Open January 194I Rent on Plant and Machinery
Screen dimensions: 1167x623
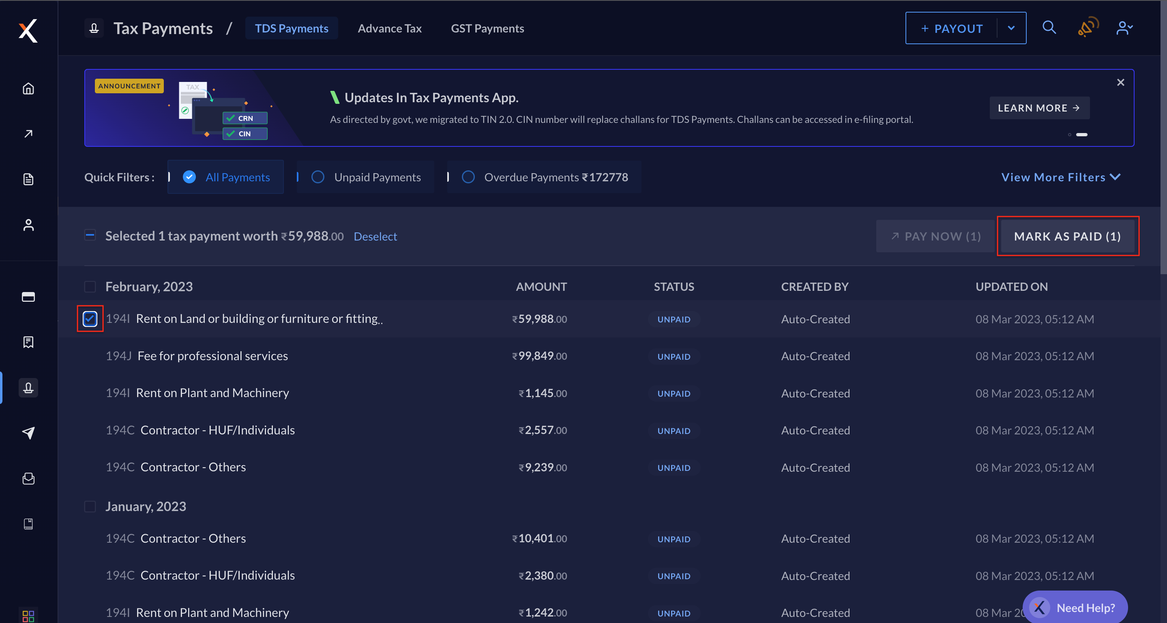[x=609, y=613]
